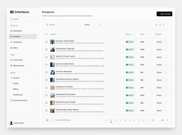Viewport: 182px width, 135px height.
Task: Click the Customers sidebar icon
Action: pyautogui.click(x=11, y=42)
